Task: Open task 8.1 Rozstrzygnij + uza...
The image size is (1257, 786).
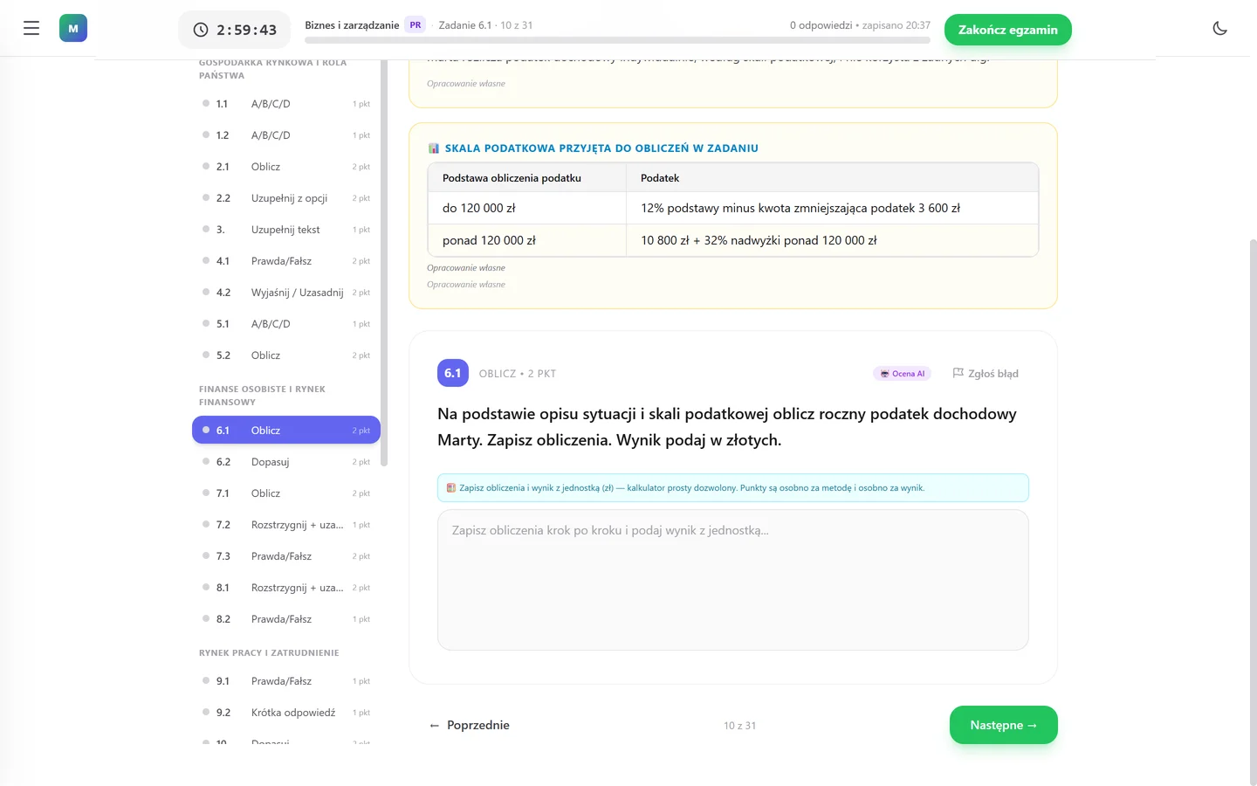Action: coord(286,588)
